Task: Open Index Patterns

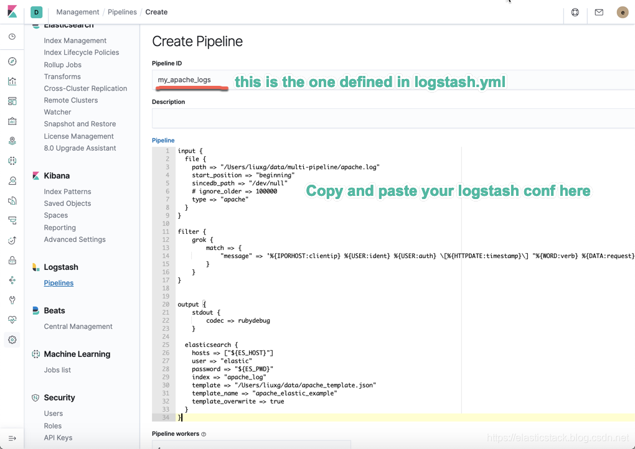Action: point(68,192)
